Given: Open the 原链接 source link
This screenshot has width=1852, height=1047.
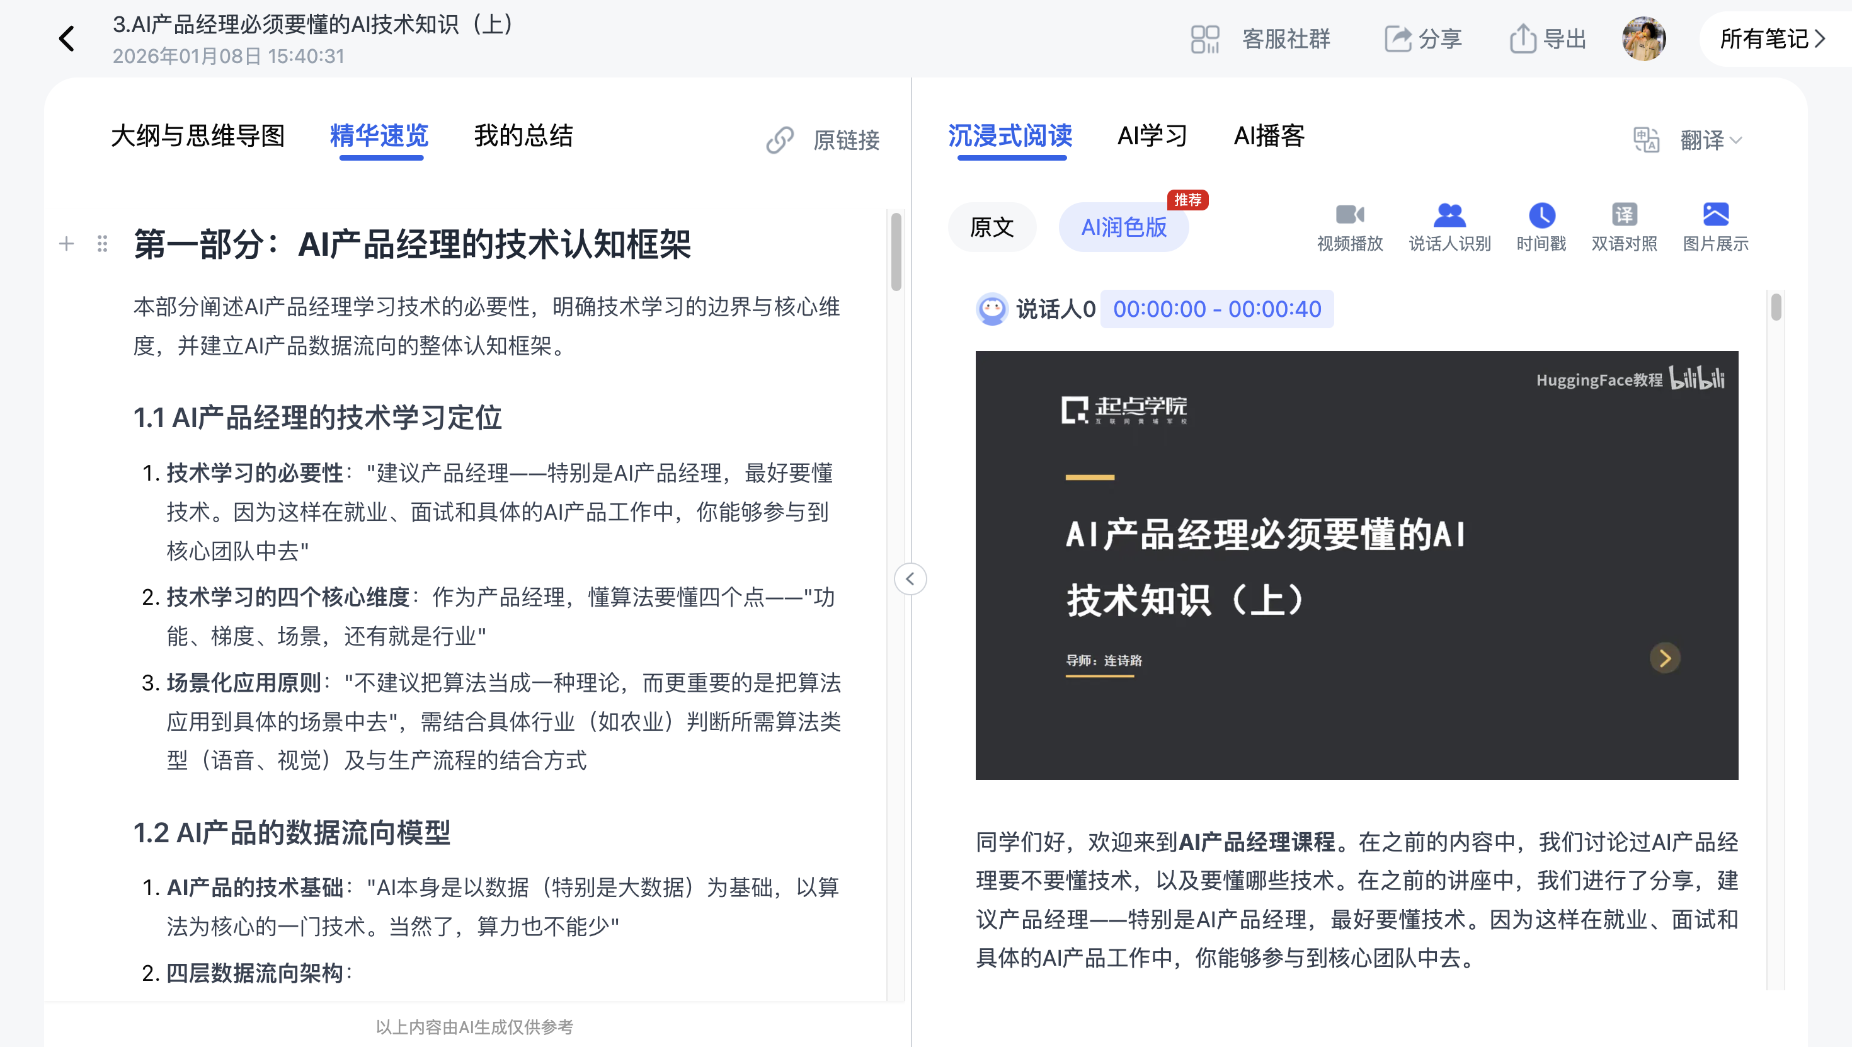Looking at the screenshot, I should 823,139.
